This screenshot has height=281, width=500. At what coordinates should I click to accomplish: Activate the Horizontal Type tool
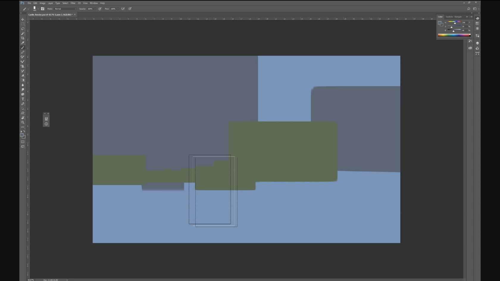(x=23, y=99)
